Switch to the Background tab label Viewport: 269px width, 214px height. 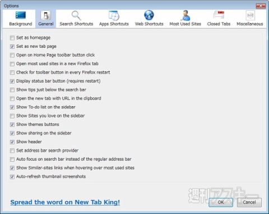point(21,24)
